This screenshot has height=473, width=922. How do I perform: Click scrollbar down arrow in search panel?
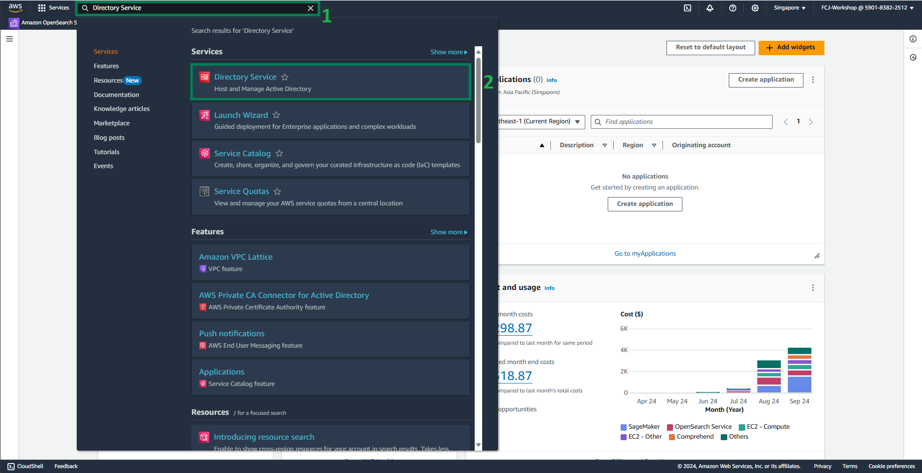478,445
